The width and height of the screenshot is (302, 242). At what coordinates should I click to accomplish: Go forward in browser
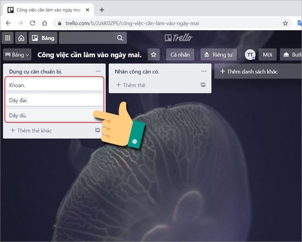pyautogui.click(x=20, y=23)
